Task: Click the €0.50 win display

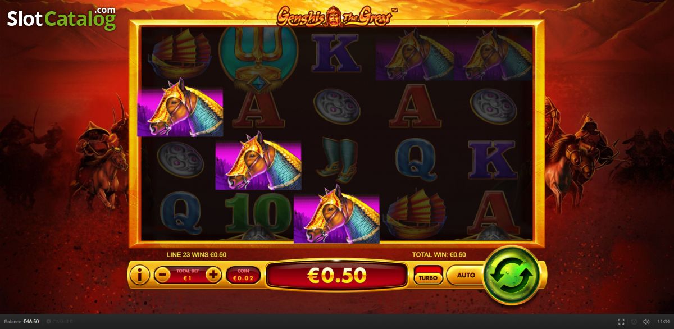Action: pyautogui.click(x=336, y=275)
